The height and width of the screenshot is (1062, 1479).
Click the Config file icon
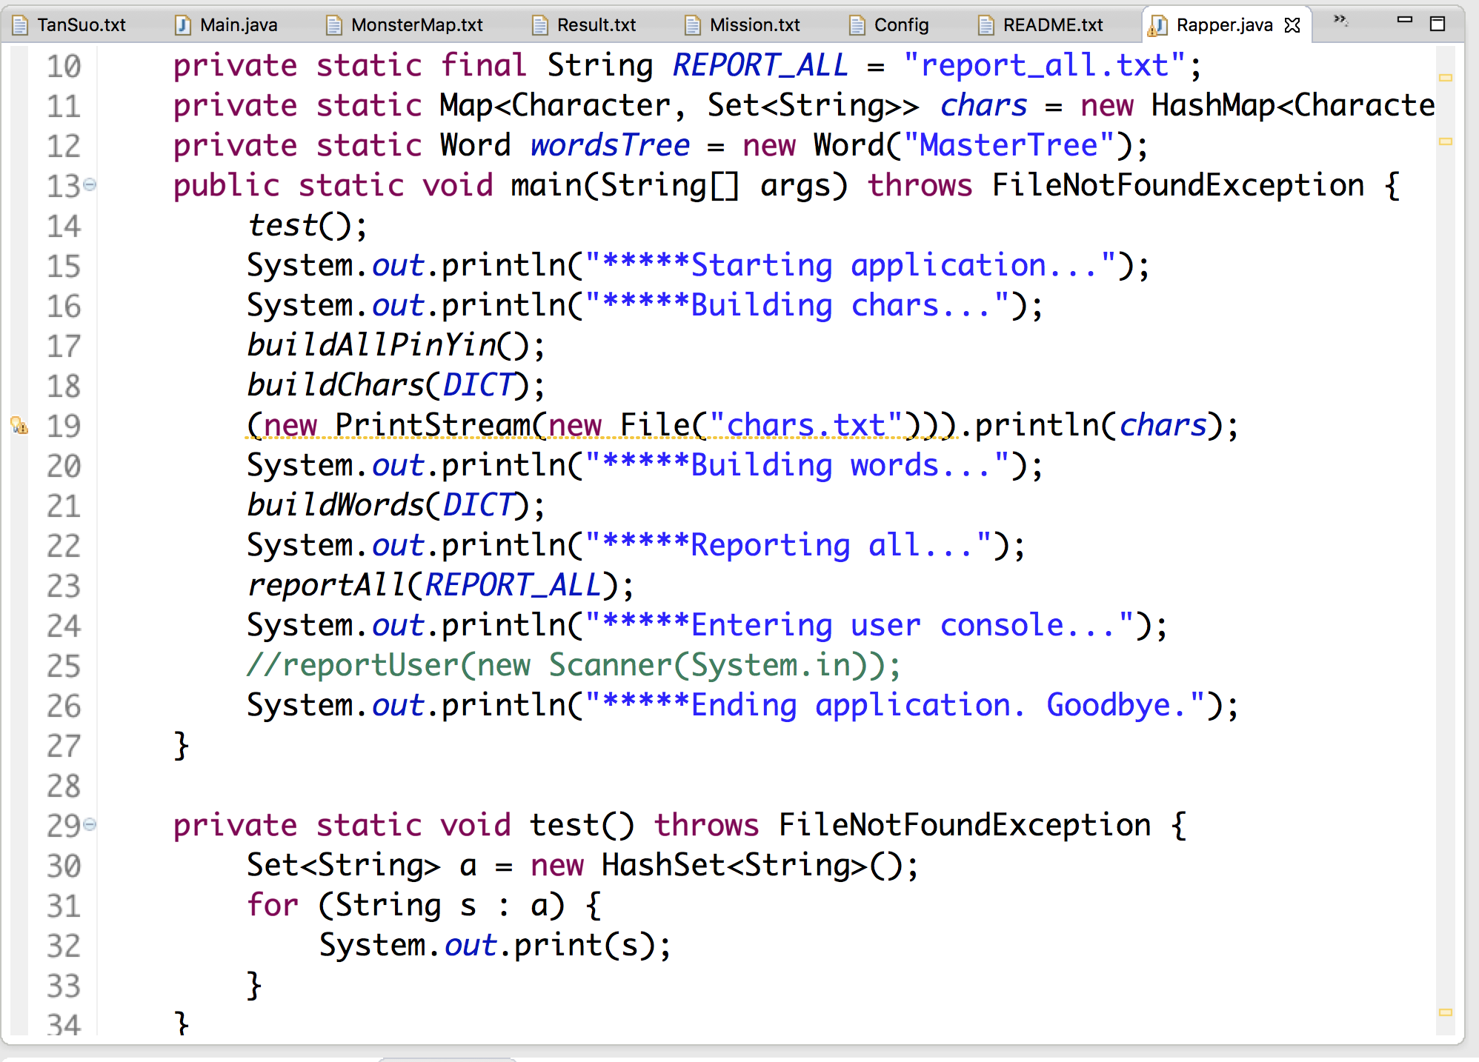pos(857,26)
